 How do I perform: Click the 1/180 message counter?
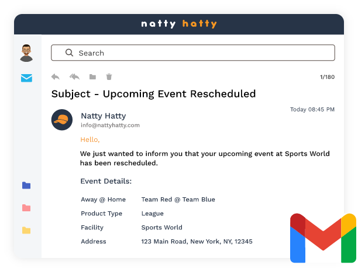click(327, 77)
